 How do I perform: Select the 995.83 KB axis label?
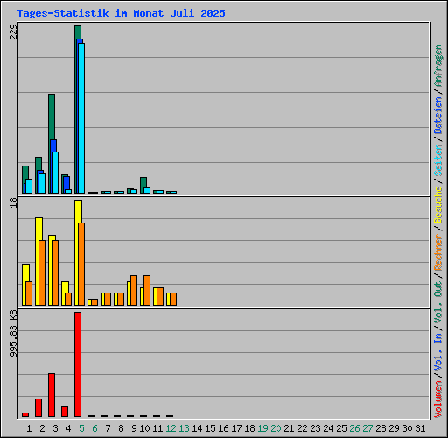(13, 333)
